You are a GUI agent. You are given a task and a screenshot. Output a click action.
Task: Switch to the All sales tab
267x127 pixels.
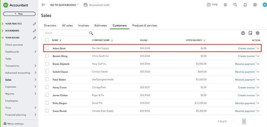point(67,26)
